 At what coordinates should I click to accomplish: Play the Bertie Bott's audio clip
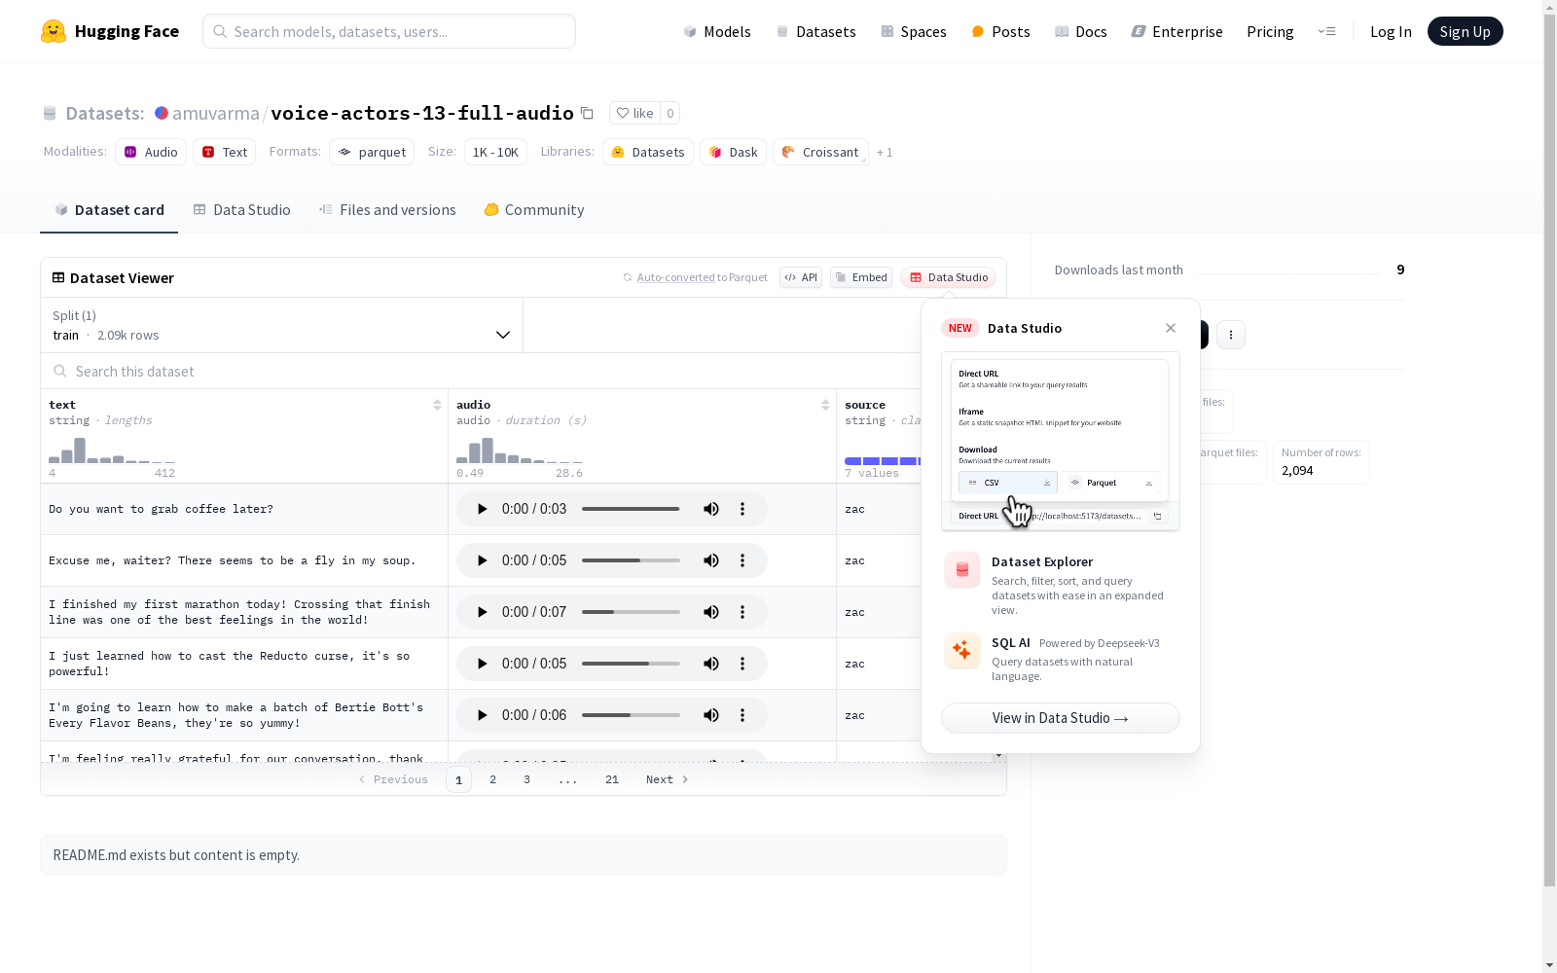coord(482,715)
